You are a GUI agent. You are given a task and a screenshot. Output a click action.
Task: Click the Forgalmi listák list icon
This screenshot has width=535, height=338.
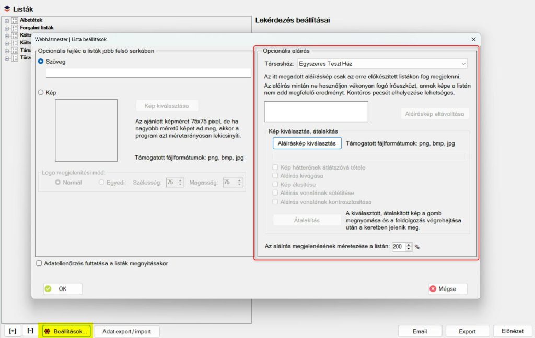(x=14, y=28)
